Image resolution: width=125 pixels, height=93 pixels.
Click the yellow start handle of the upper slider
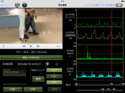76,85
